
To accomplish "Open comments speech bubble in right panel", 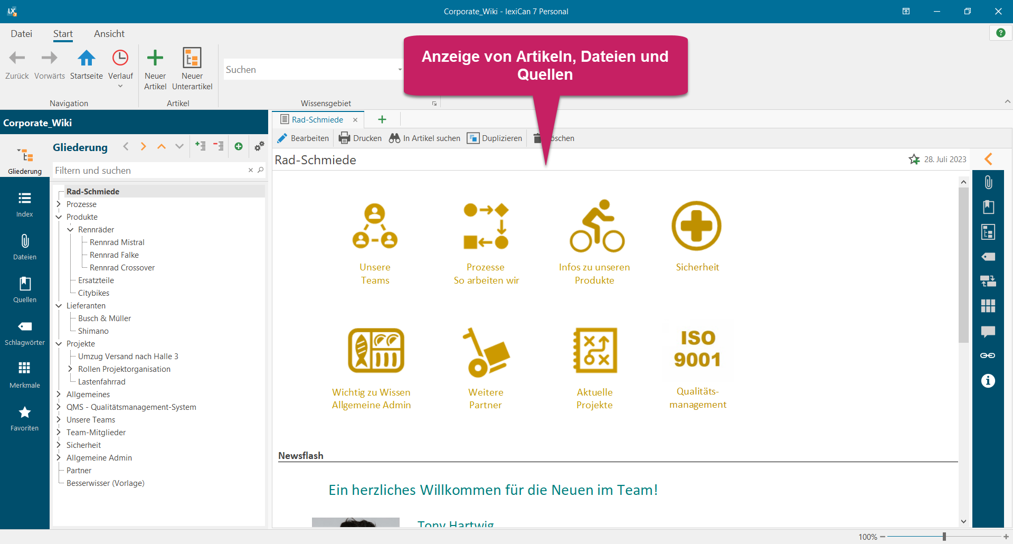I will click(988, 332).
